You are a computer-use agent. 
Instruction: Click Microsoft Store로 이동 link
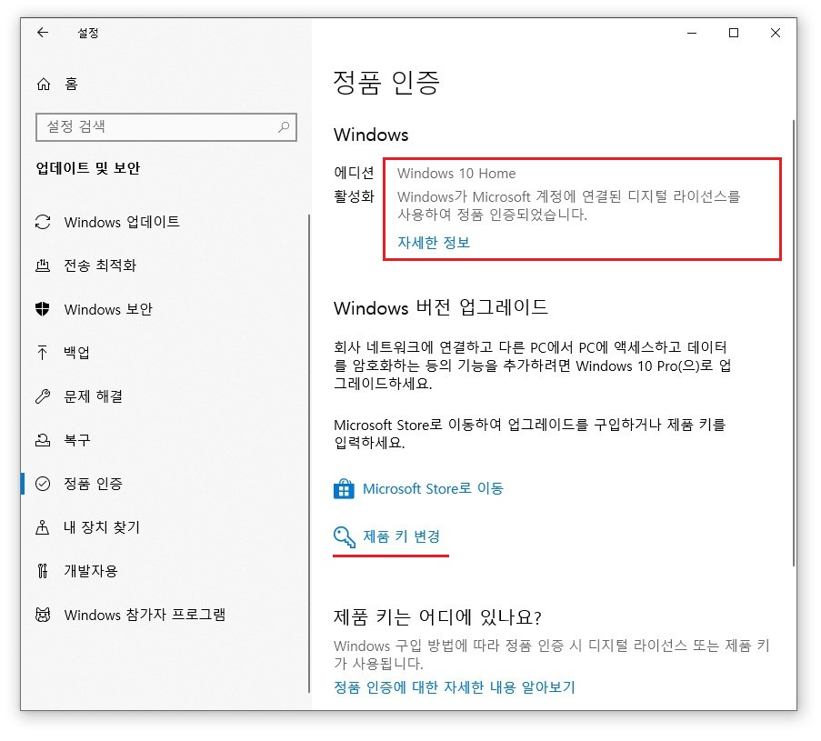(x=433, y=488)
